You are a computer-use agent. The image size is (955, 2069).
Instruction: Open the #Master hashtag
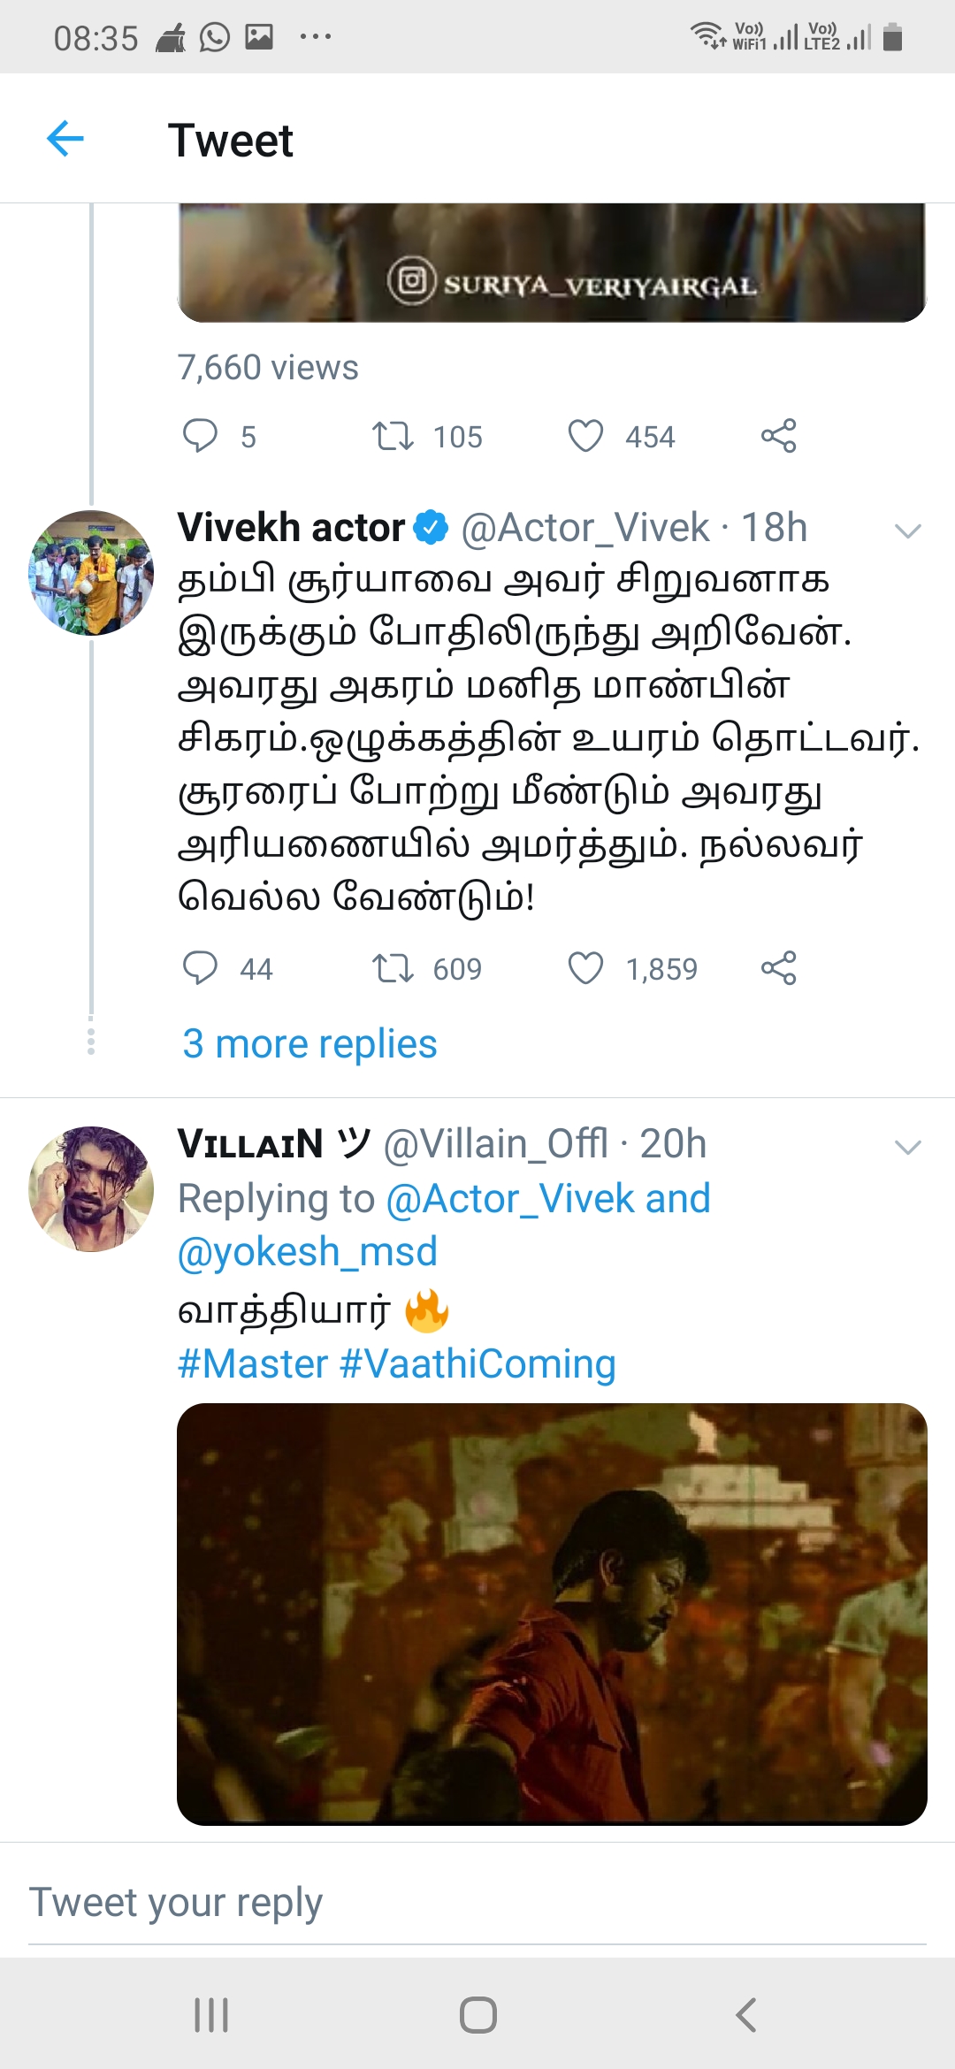pyautogui.click(x=253, y=1363)
